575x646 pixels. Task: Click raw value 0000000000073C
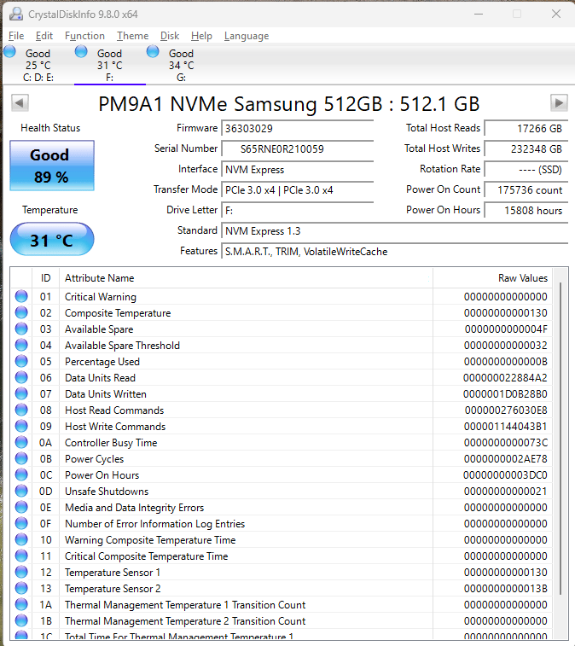(x=505, y=443)
